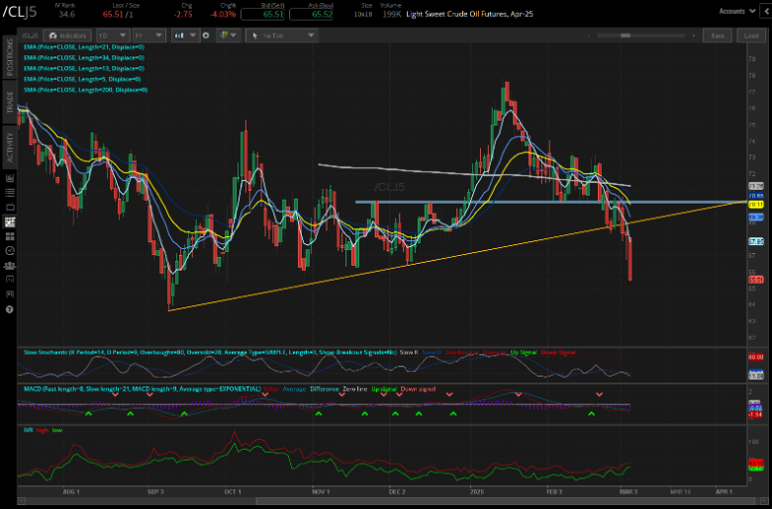This screenshot has width=772, height=509.
Task: Click the image/snapshot sidebar icon
Action: point(9,178)
